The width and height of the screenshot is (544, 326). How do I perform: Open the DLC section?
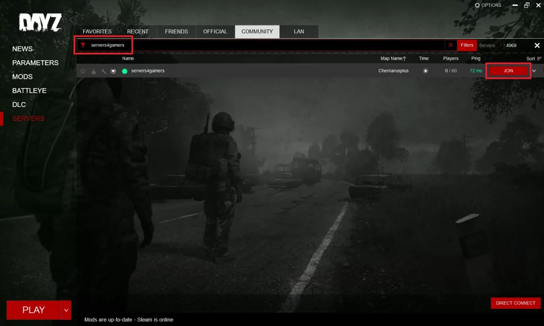point(19,104)
